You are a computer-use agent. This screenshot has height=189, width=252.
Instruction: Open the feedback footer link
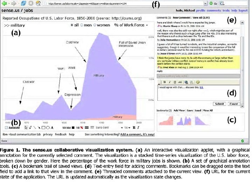click(61, 134)
